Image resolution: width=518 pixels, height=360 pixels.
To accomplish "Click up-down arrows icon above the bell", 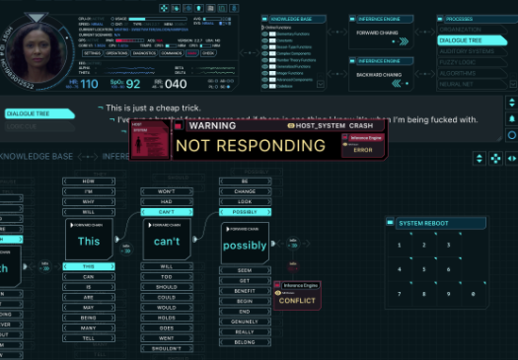I will pos(512,103).
